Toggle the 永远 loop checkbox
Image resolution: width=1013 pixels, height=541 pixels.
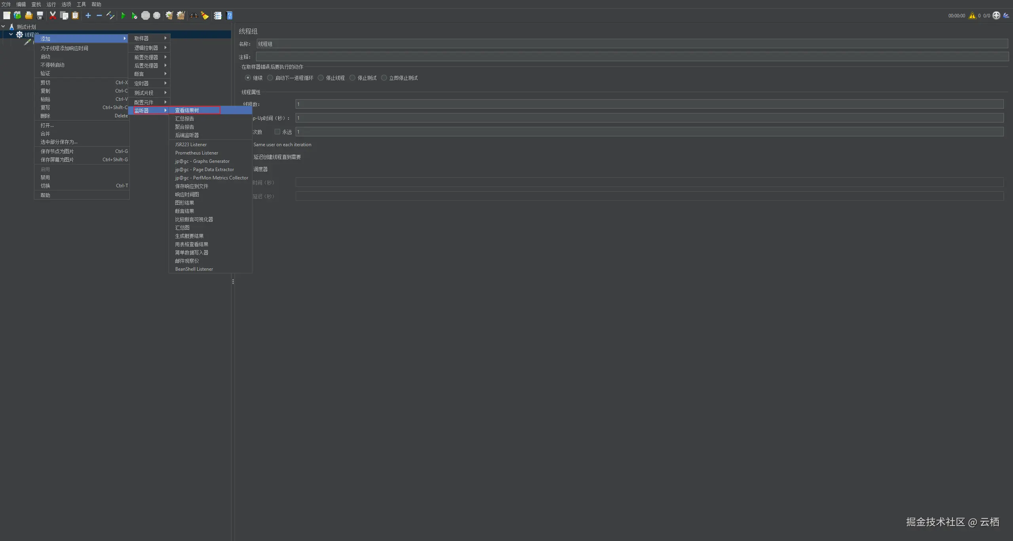tap(277, 132)
